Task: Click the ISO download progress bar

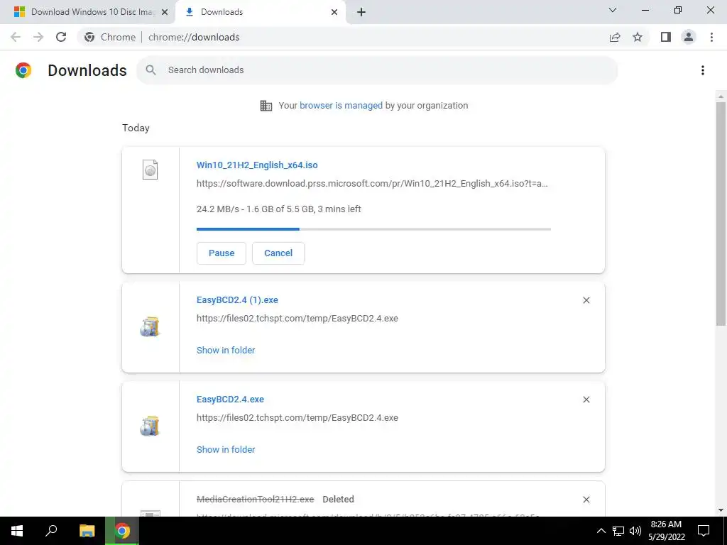Action: click(373, 229)
